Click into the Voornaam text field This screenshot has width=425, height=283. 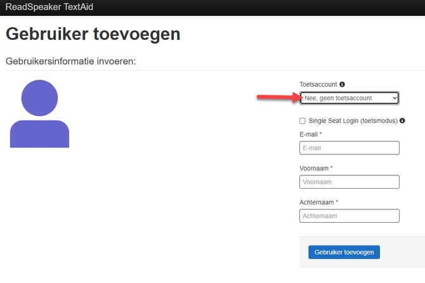tap(349, 182)
